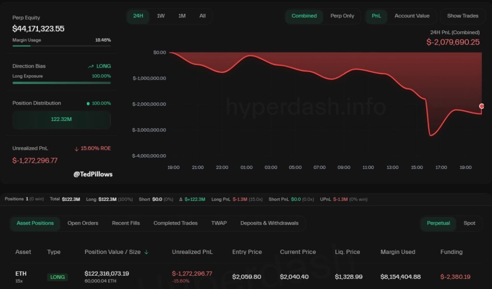Switch chart range to 1W

click(160, 16)
